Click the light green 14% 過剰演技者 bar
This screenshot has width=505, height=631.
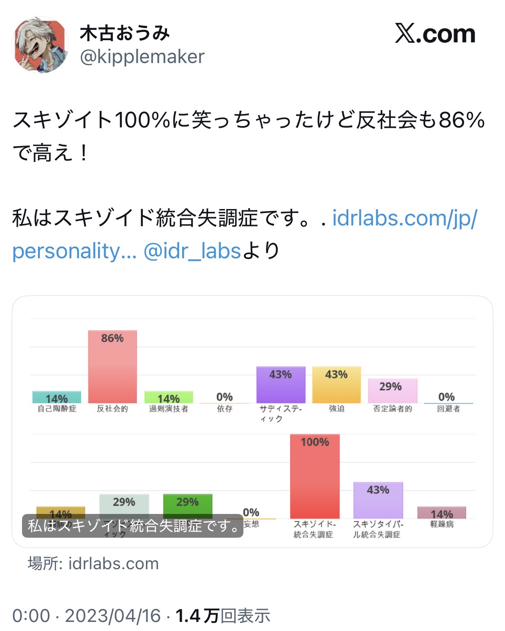(x=168, y=397)
